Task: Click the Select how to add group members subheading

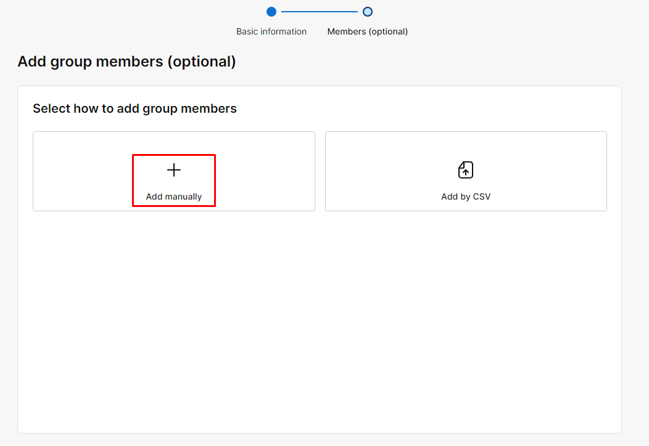Action: click(134, 108)
